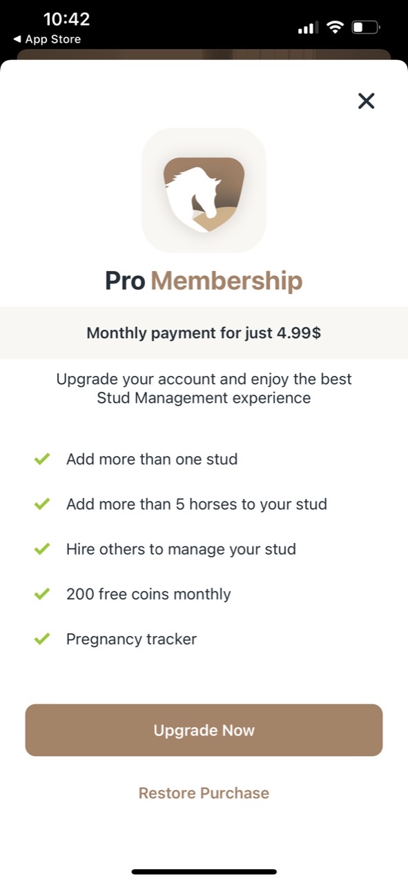Tap checkmark beside Add more than one stud

pyautogui.click(x=42, y=459)
